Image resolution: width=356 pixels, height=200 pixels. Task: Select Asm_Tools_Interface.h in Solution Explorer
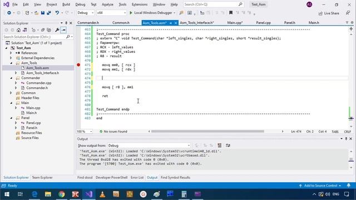[x=42, y=73]
